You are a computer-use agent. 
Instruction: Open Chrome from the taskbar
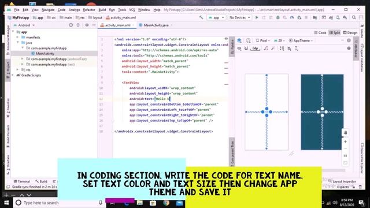point(166,203)
